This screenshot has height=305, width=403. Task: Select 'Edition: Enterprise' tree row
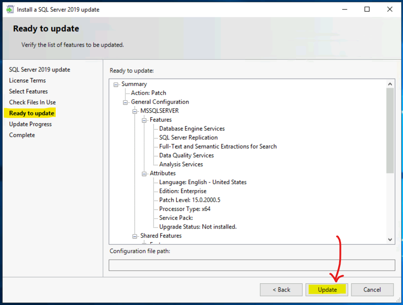pos(183,191)
